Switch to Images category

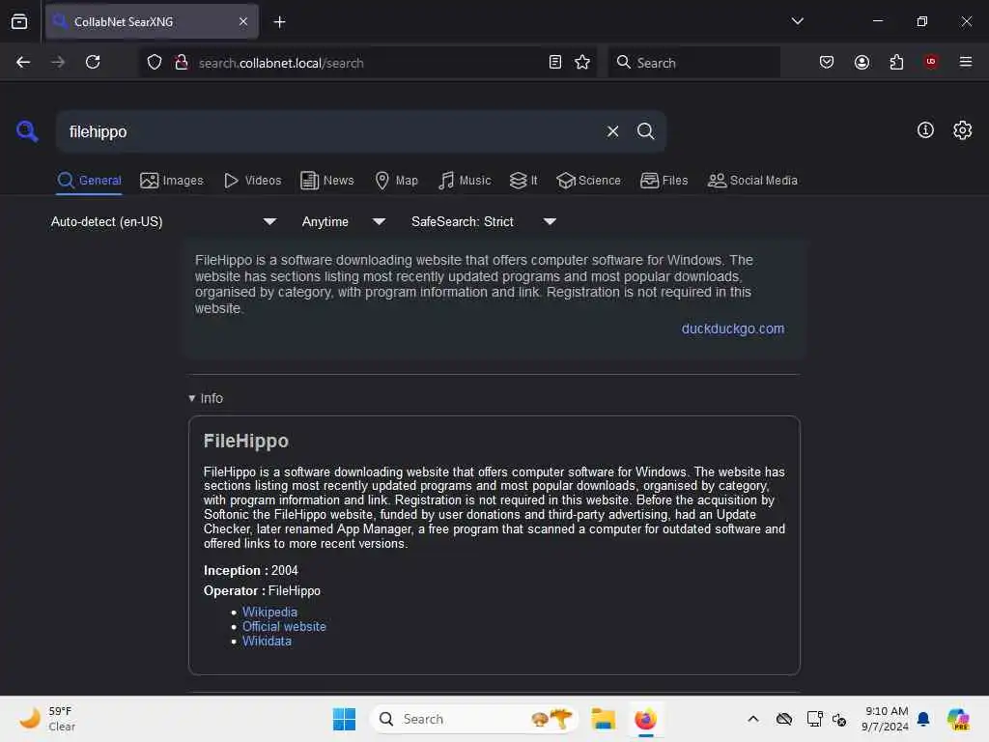pos(172,181)
